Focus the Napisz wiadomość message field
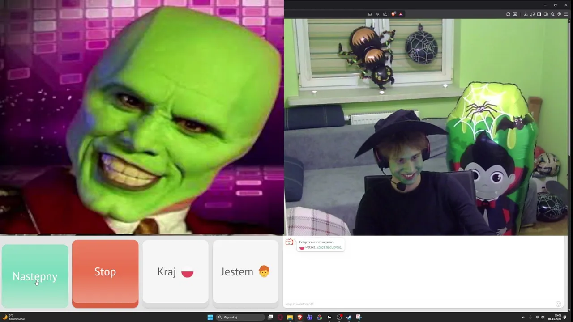Image resolution: width=573 pixels, height=322 pixels. [x=419, y=304]
